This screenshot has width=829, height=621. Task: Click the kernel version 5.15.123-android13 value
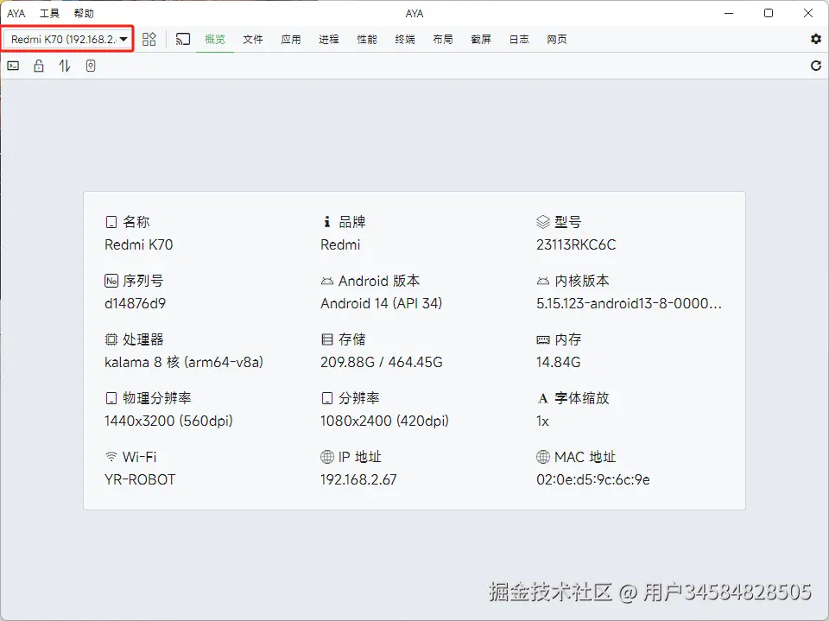(630, 304)
